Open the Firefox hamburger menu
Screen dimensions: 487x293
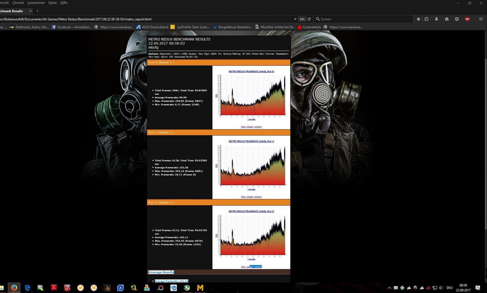coord(481,19)
